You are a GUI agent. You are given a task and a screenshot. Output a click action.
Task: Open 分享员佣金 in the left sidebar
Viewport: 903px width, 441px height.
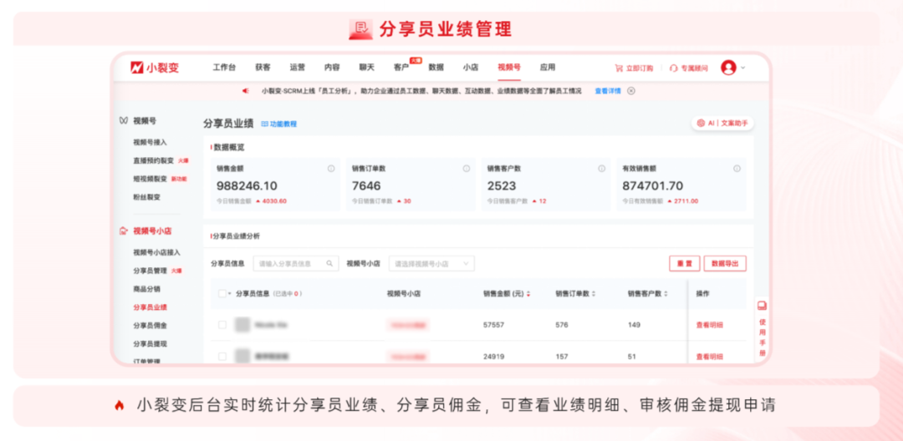click(150, 326)
